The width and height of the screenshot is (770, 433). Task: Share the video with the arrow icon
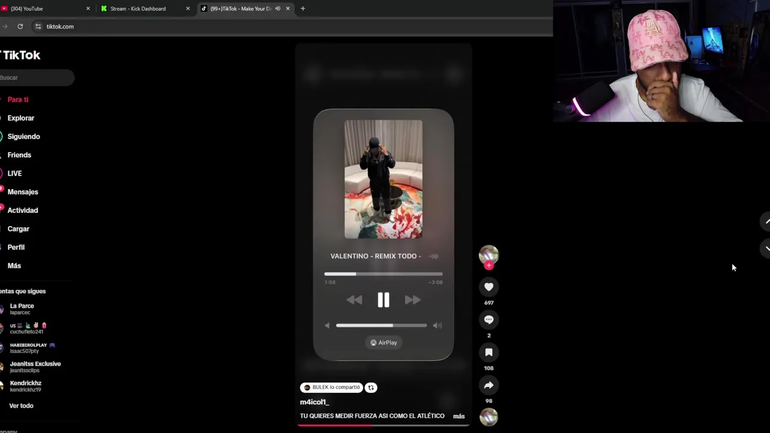click(x=488, y=385)
